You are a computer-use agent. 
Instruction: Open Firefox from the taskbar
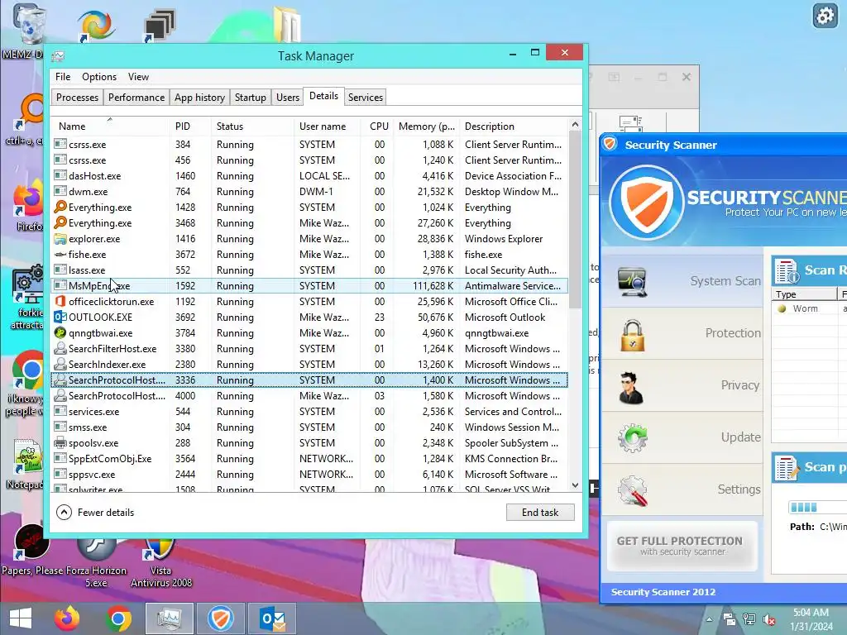pyautogui.click(x=67, y=618)
